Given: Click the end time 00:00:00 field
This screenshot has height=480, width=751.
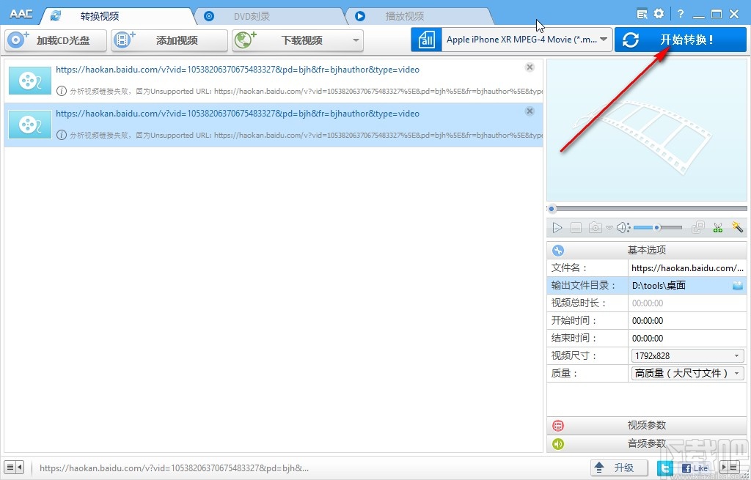Looking at the screenshot, I should coord(687,339).
